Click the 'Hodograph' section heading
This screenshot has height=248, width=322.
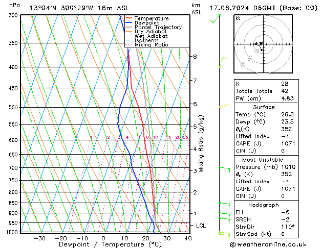[264, 205]
